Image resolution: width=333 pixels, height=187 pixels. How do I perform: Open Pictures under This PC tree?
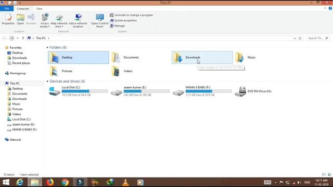(x=15, y=109)
